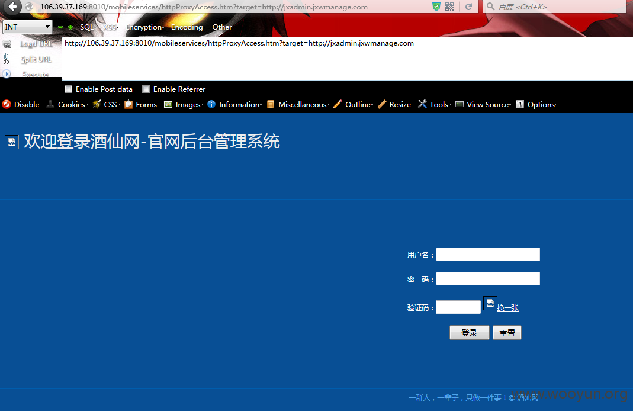Click the Outline pencil icon
The height and width of the screenshot is (411, 633).
(x=338, y=104)
